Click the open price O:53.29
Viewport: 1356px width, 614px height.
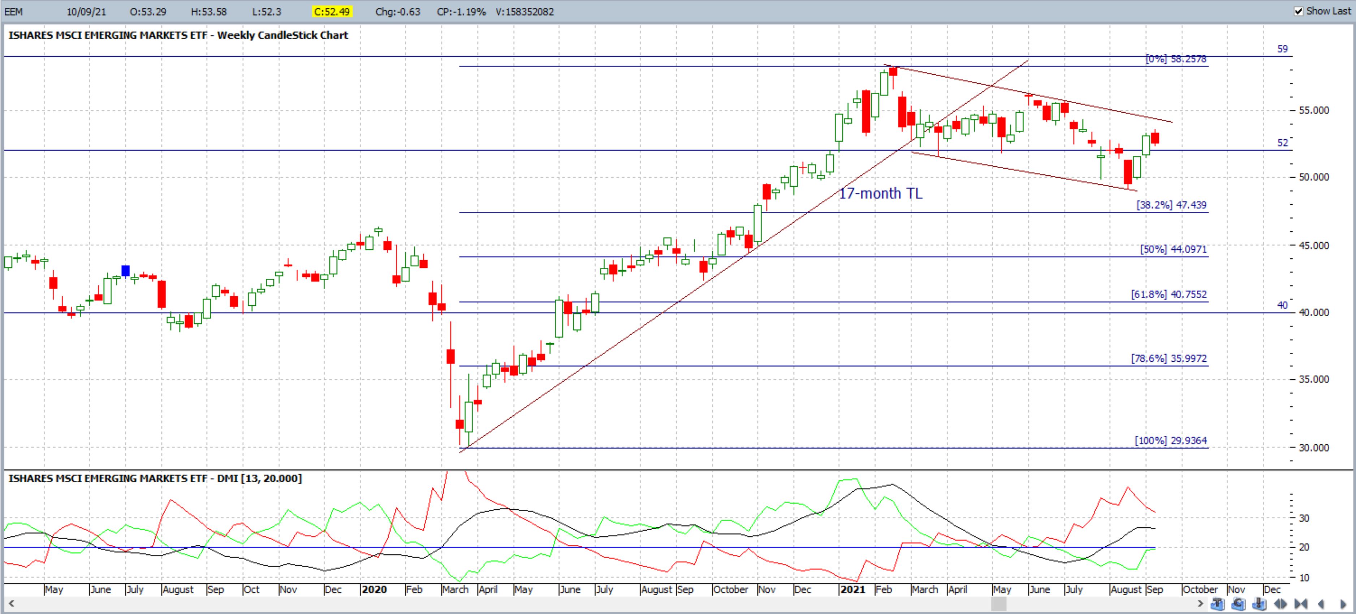pyautogui.click(x=148, y=12)
